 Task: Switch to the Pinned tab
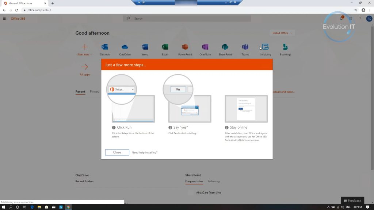coord(95,92)
